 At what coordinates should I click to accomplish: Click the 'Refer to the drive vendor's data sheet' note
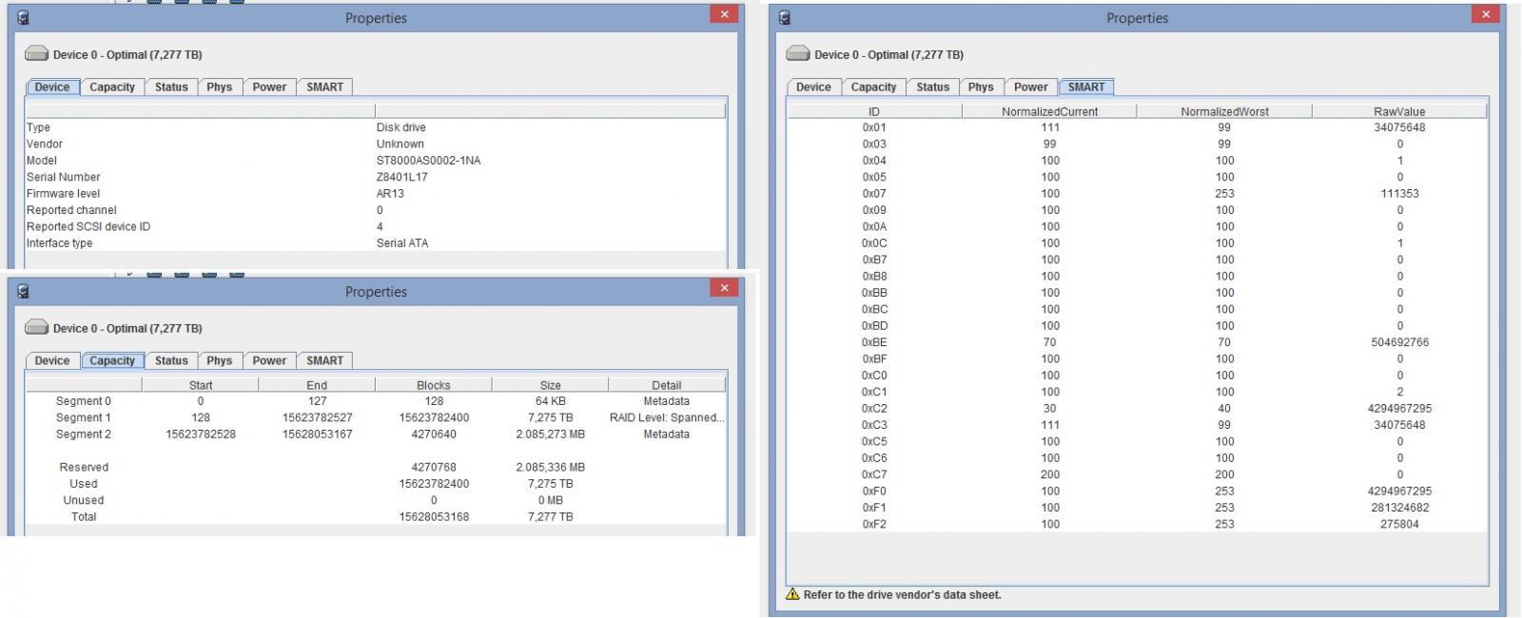(902, 595)
